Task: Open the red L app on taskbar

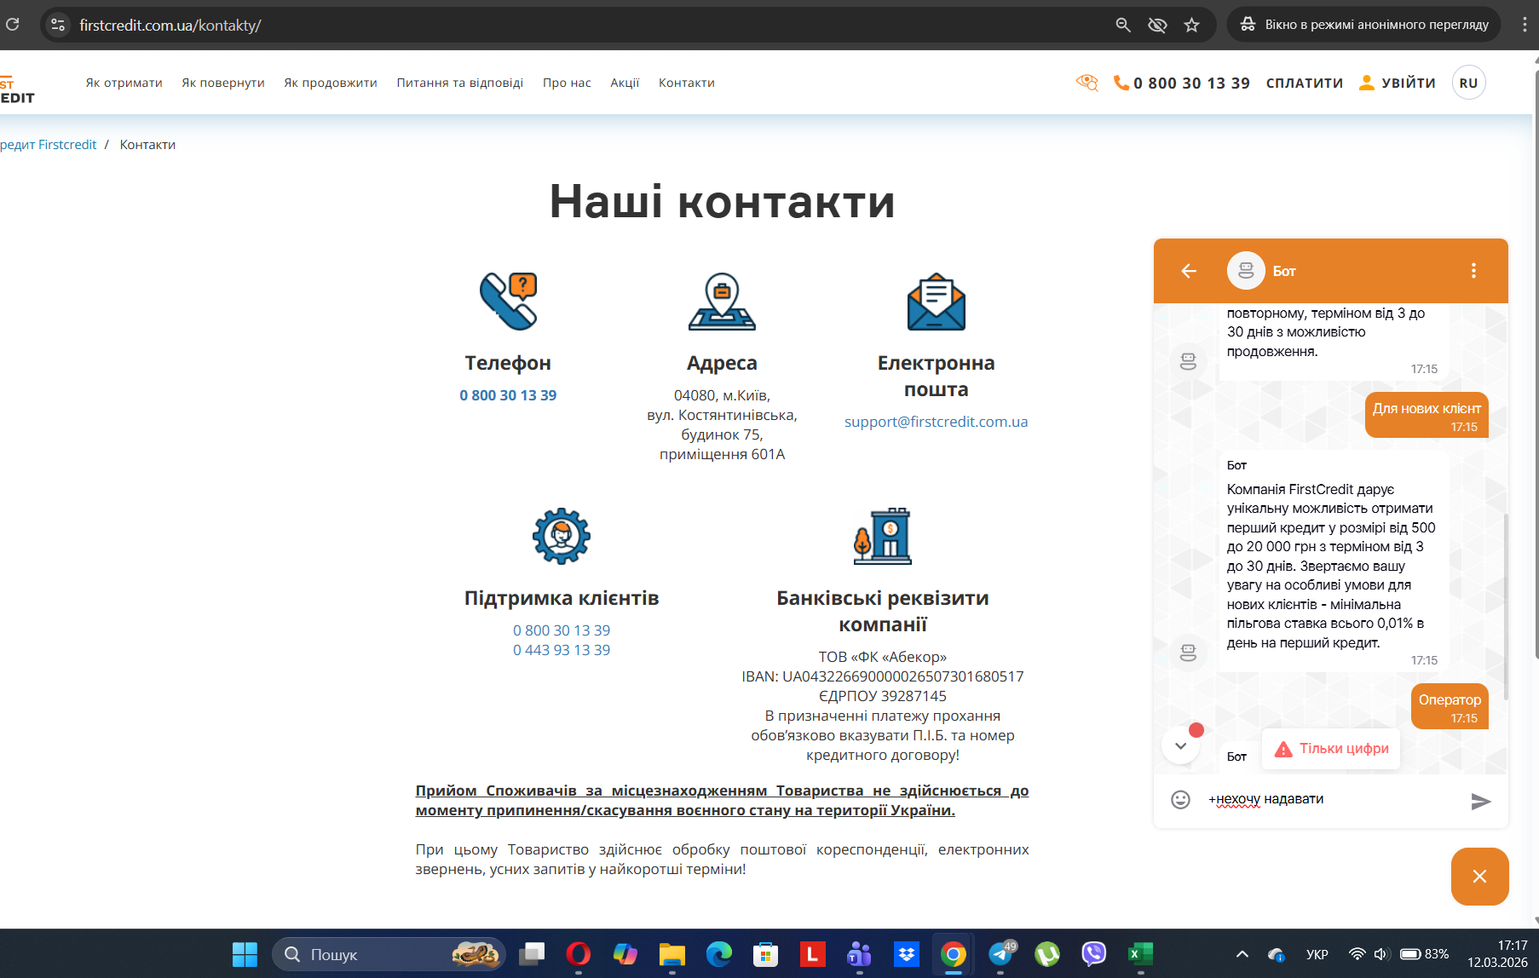Action: pos(813,954)
